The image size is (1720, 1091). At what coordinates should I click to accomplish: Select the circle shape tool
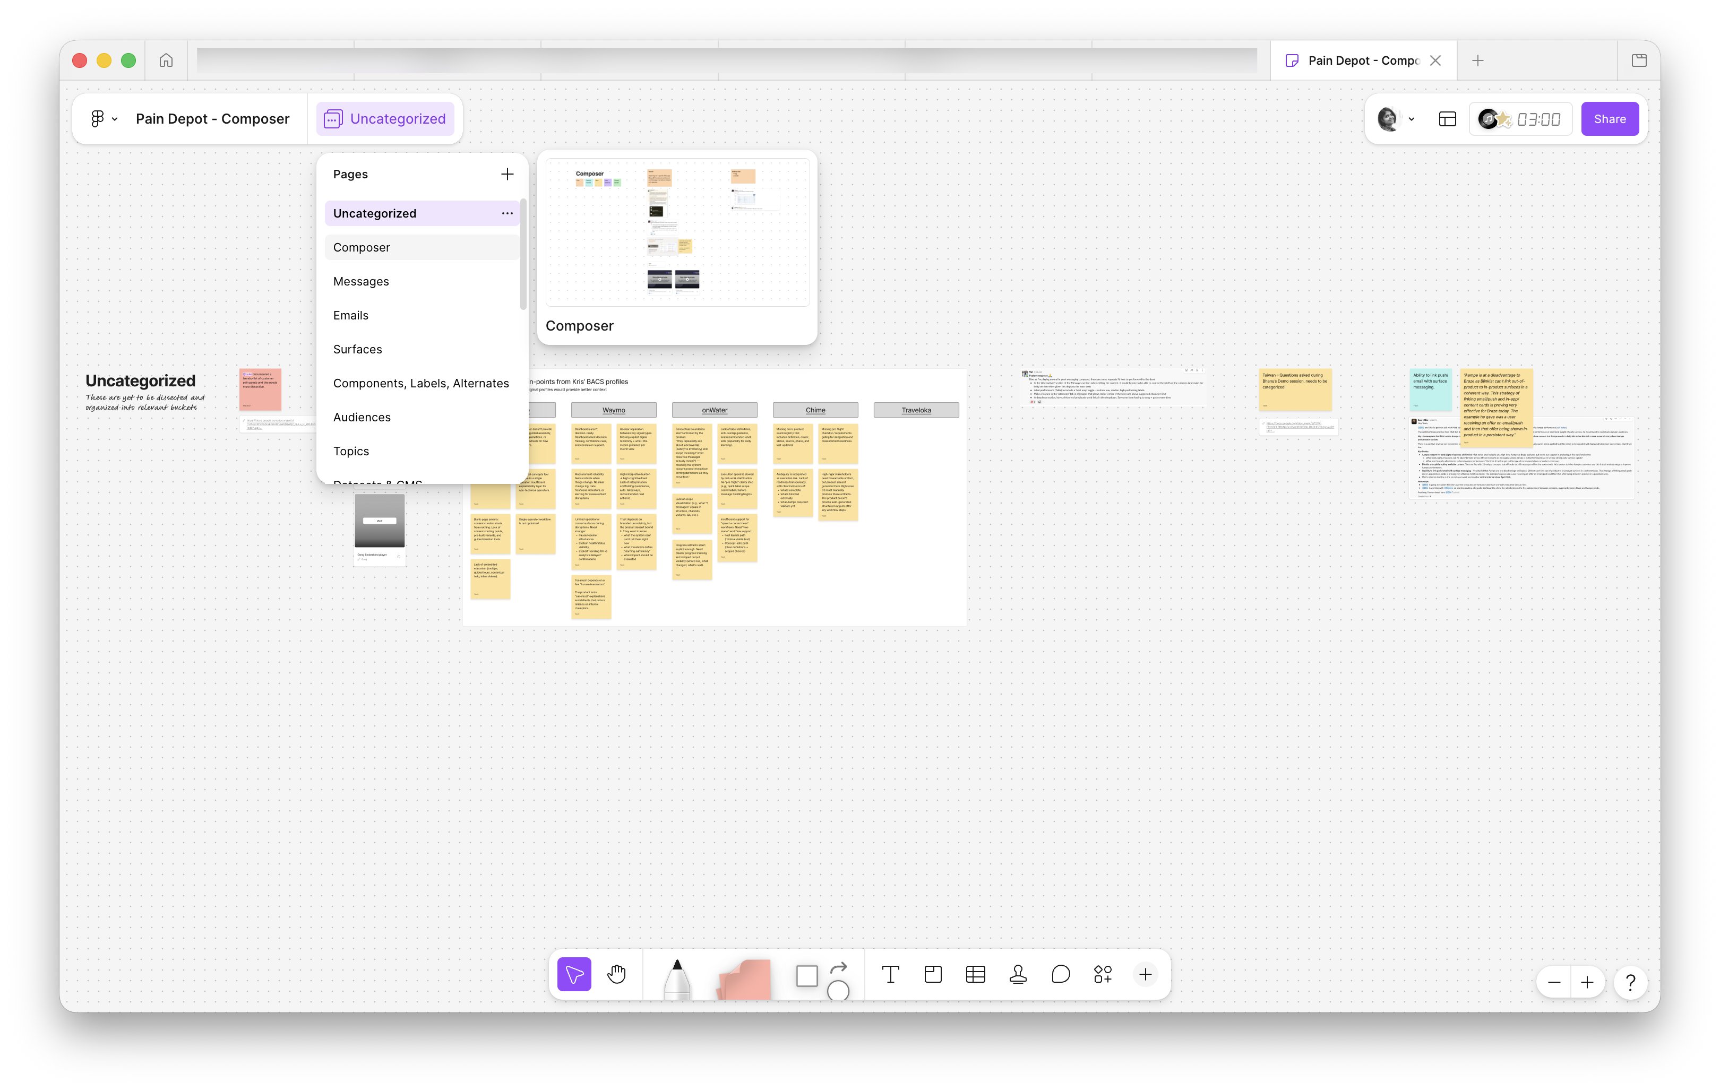(x=838, y=990)
